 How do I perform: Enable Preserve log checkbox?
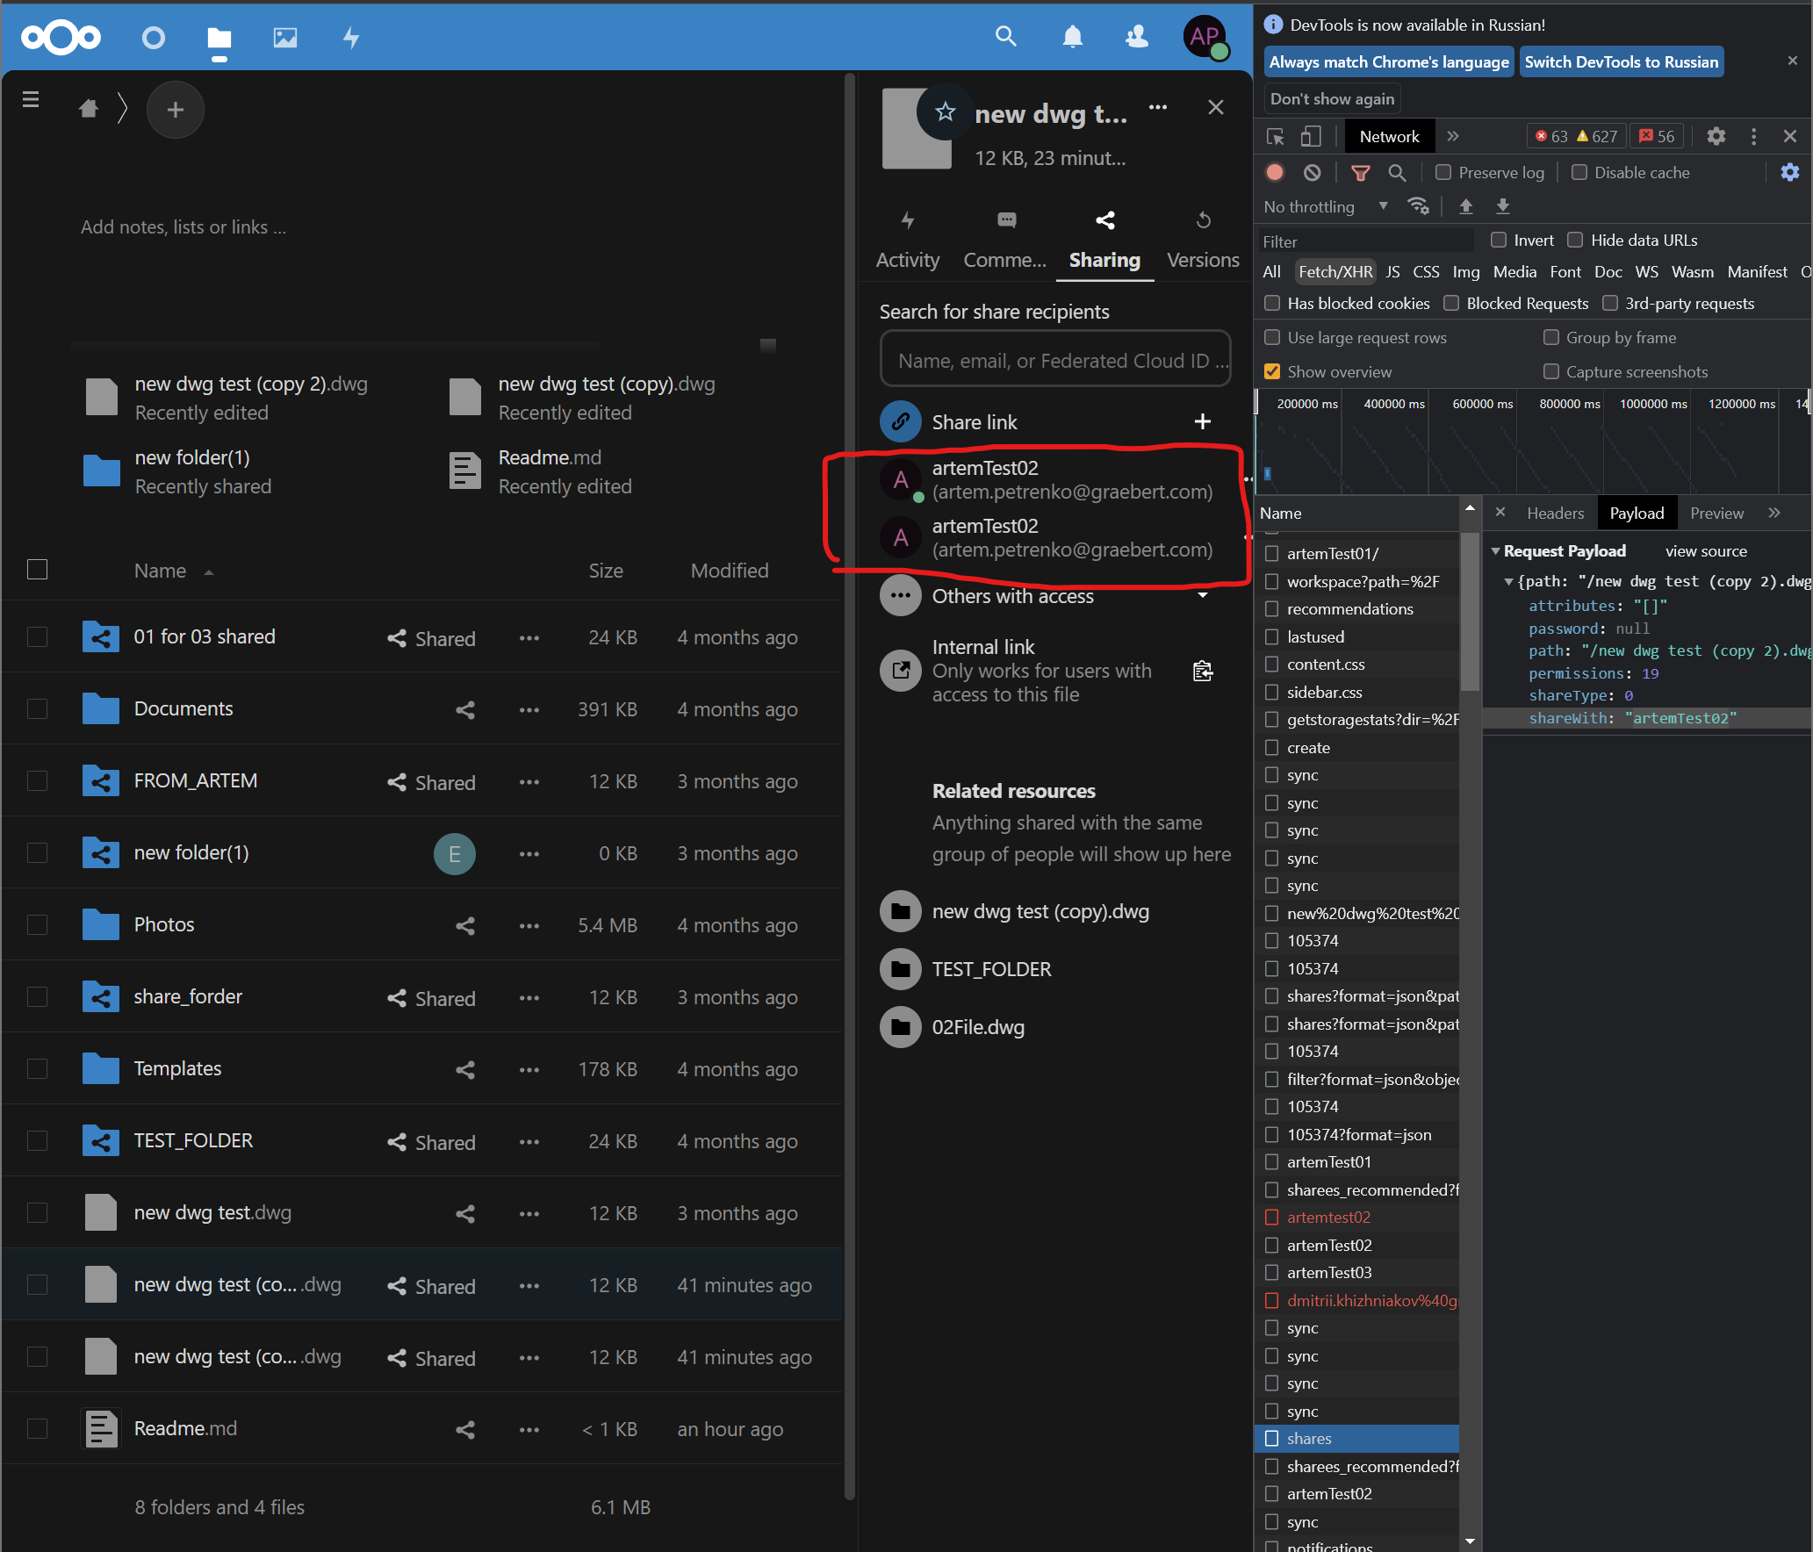[x=1443, y=173]
